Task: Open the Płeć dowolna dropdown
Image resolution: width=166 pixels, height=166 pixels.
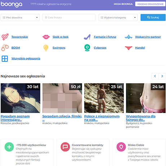Action: click(x=20, y=18)
